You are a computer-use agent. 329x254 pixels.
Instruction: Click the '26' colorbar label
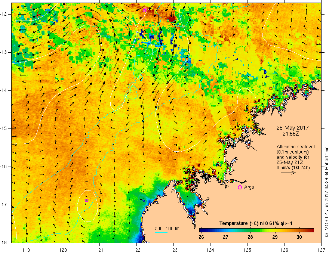point(201,237)
